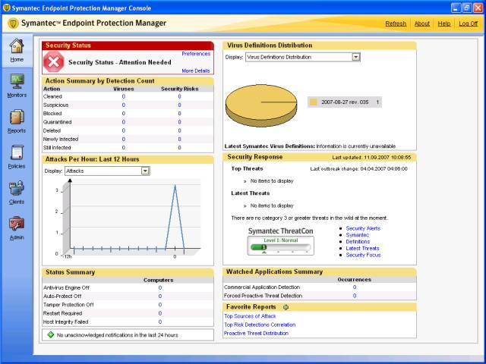
Task: Click the Quarantined security risks count
Action: 179,122
